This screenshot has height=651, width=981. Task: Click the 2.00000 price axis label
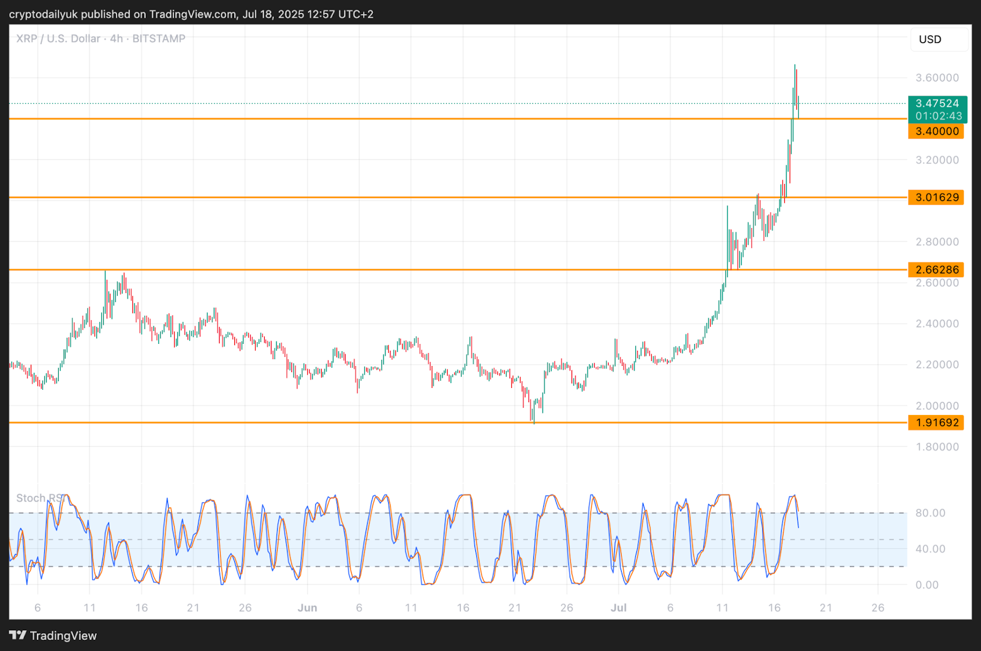pyautogui.click(x=937, y=406)
